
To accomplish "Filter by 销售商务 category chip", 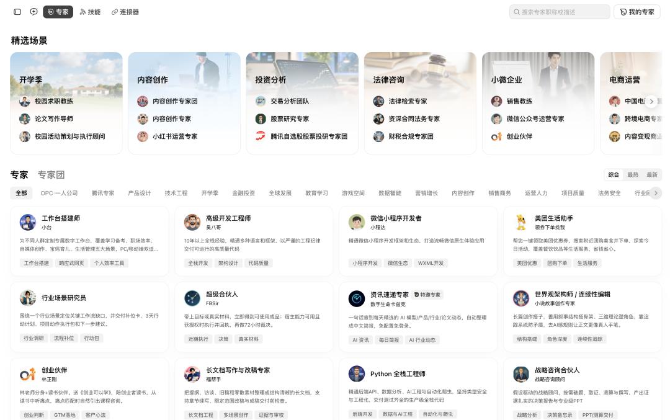I will click(499, 193).
